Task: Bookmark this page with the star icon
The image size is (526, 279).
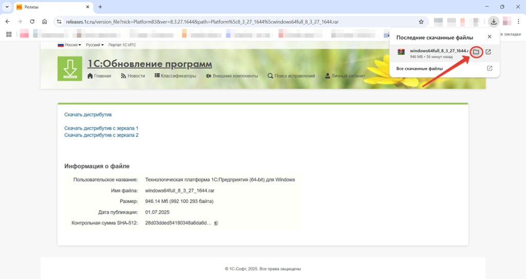Action: coord(421,22)
